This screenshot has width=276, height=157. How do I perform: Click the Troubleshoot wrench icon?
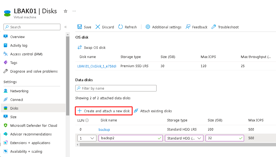click(x=214, y=27)
